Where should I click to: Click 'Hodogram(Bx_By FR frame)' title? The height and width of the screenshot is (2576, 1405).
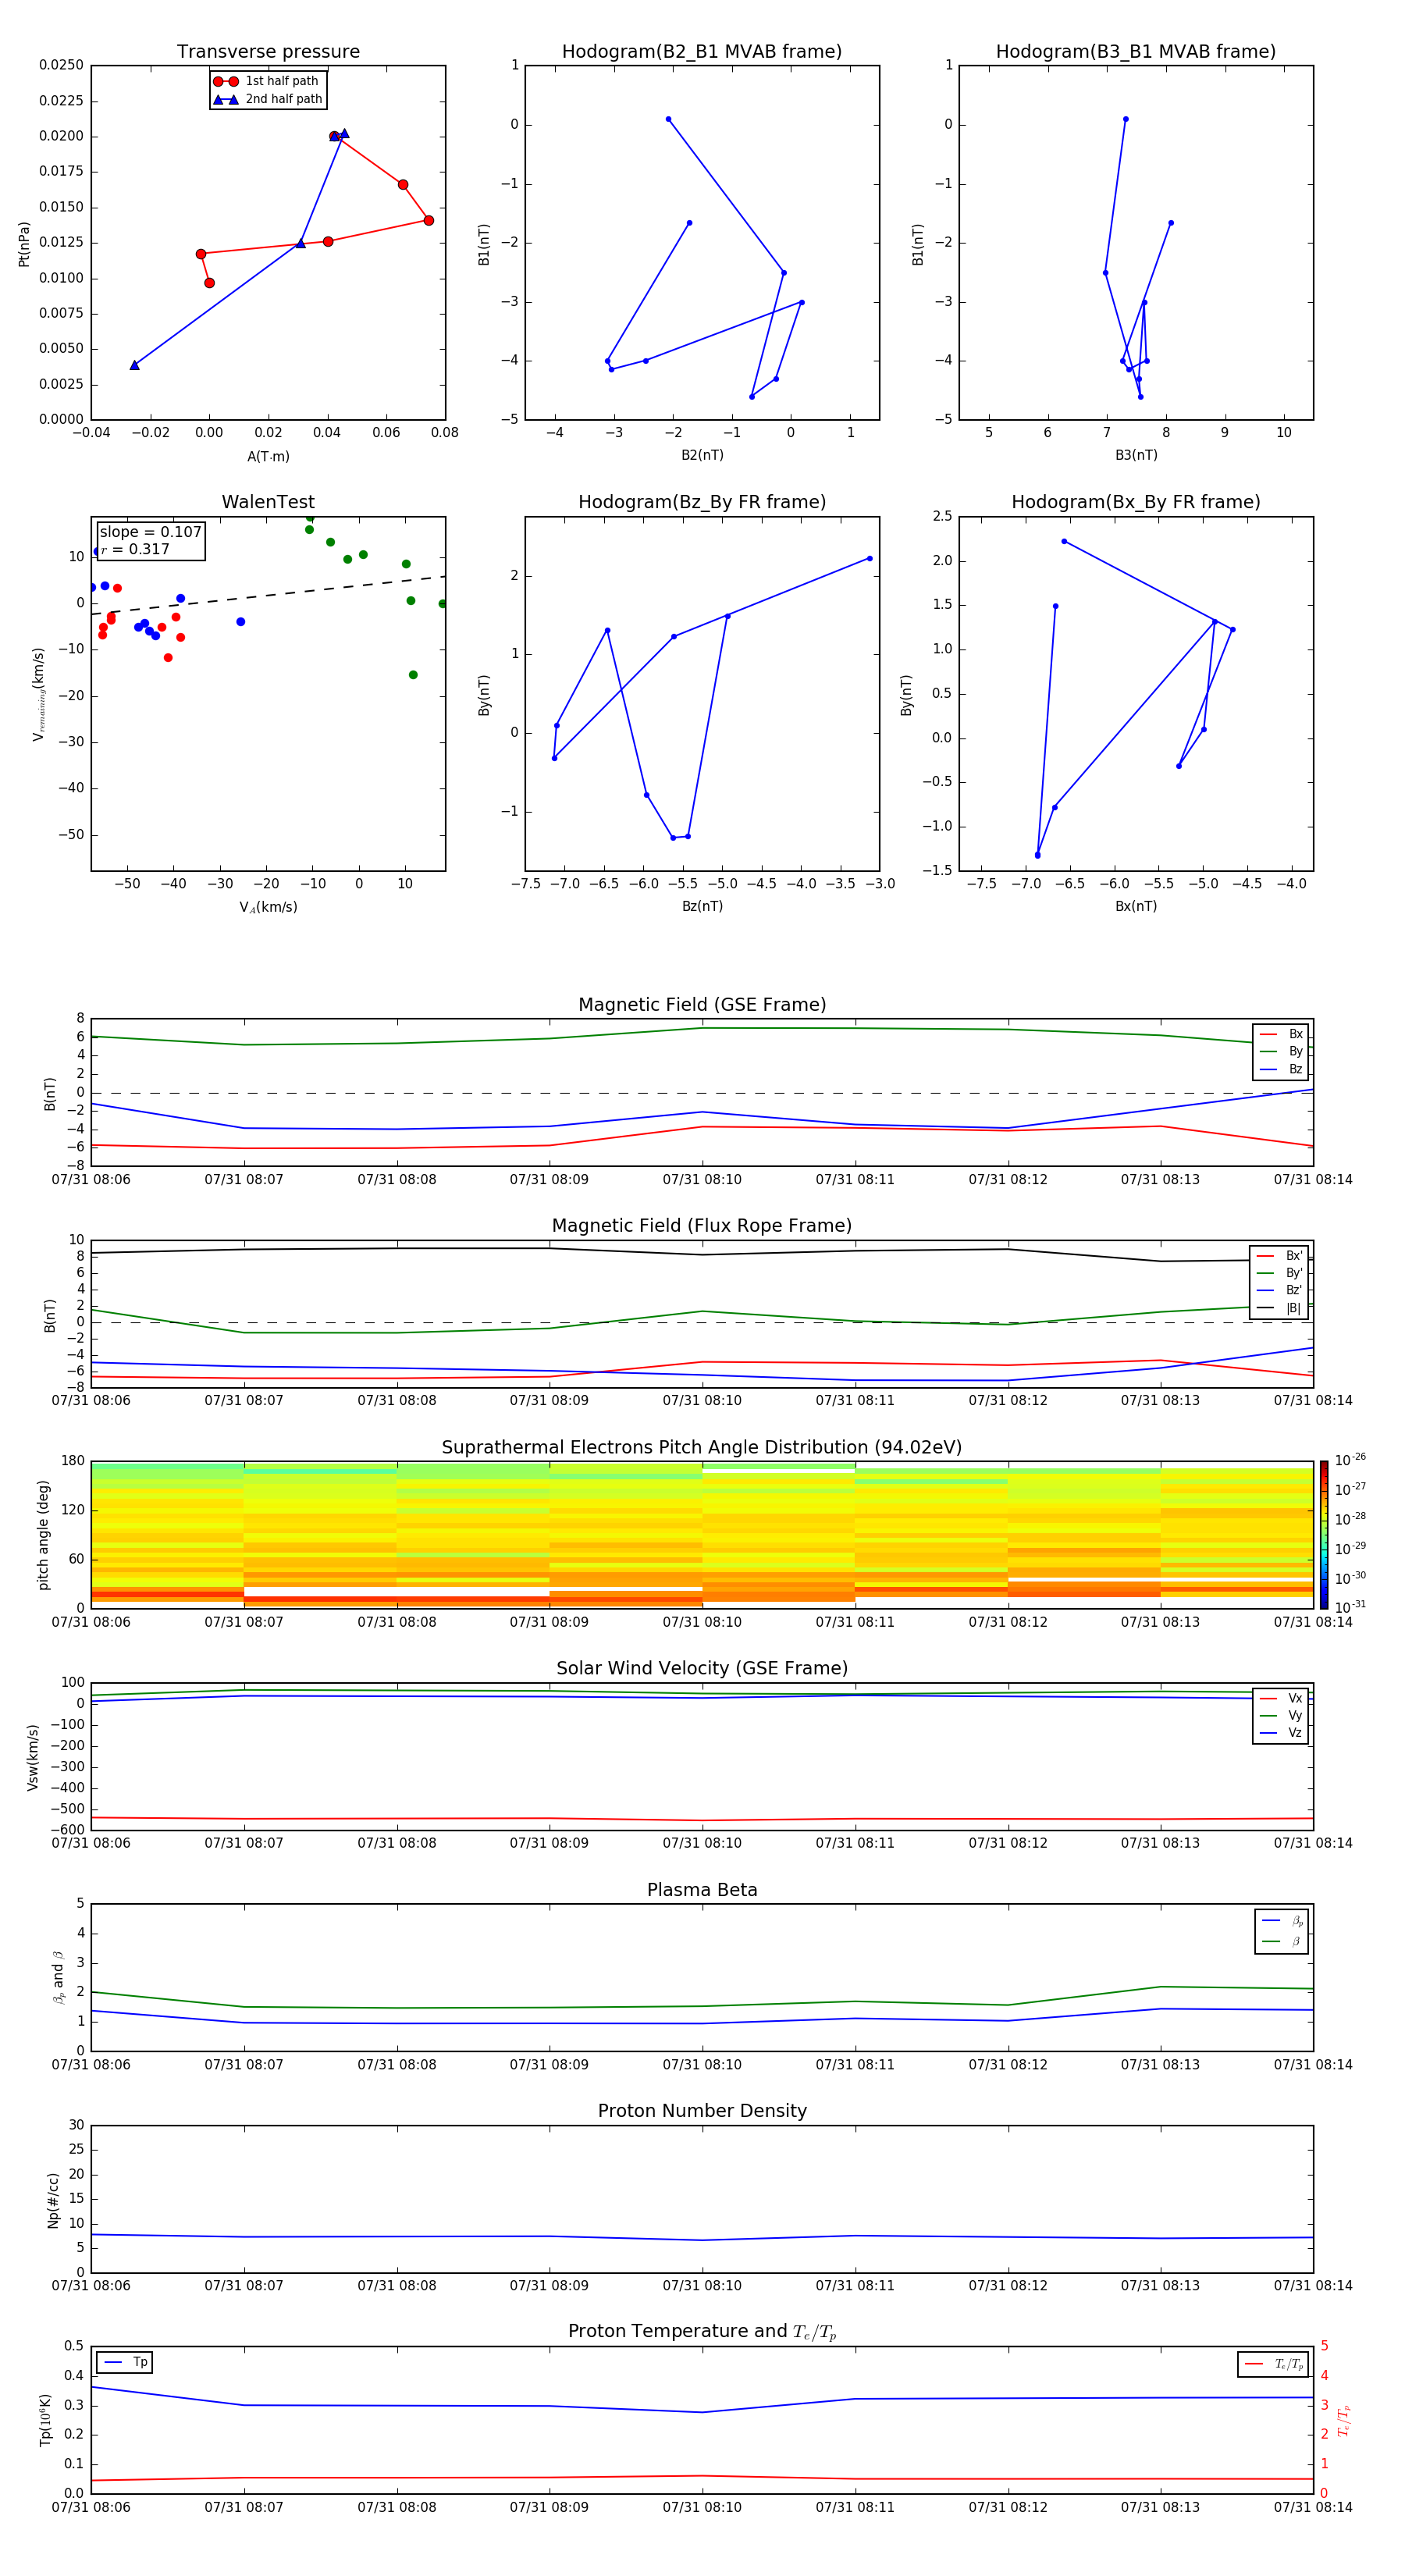1136,502
